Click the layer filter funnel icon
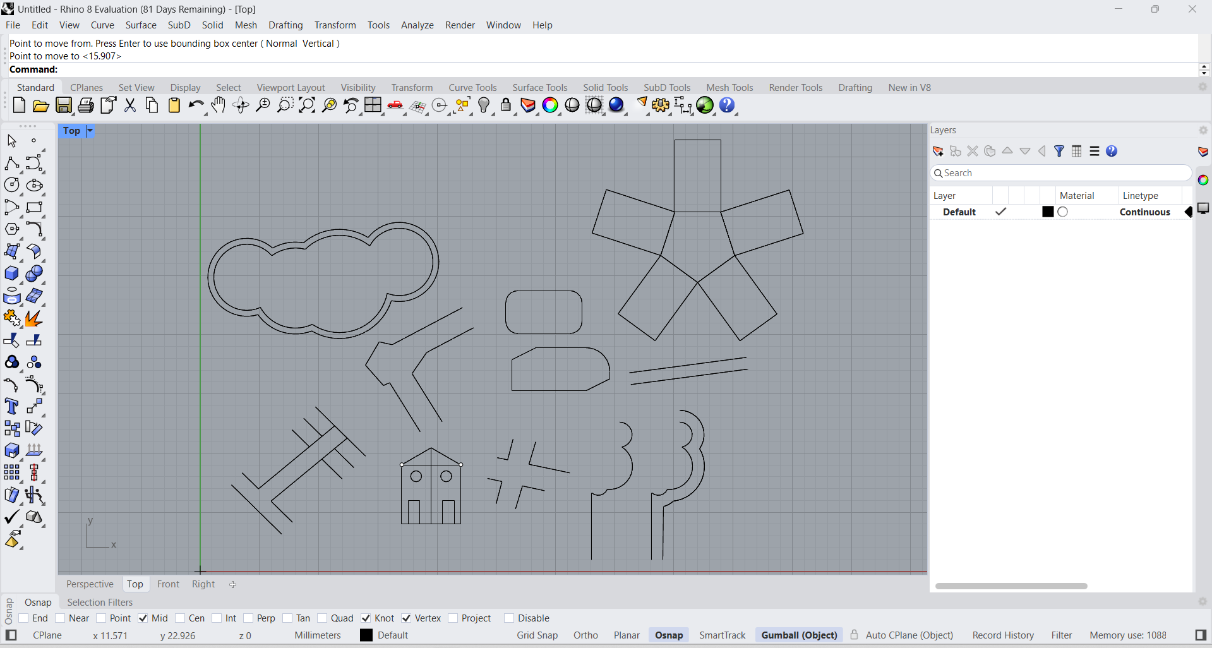This screenshot has height=648, width=1212. pos(1059,152)
